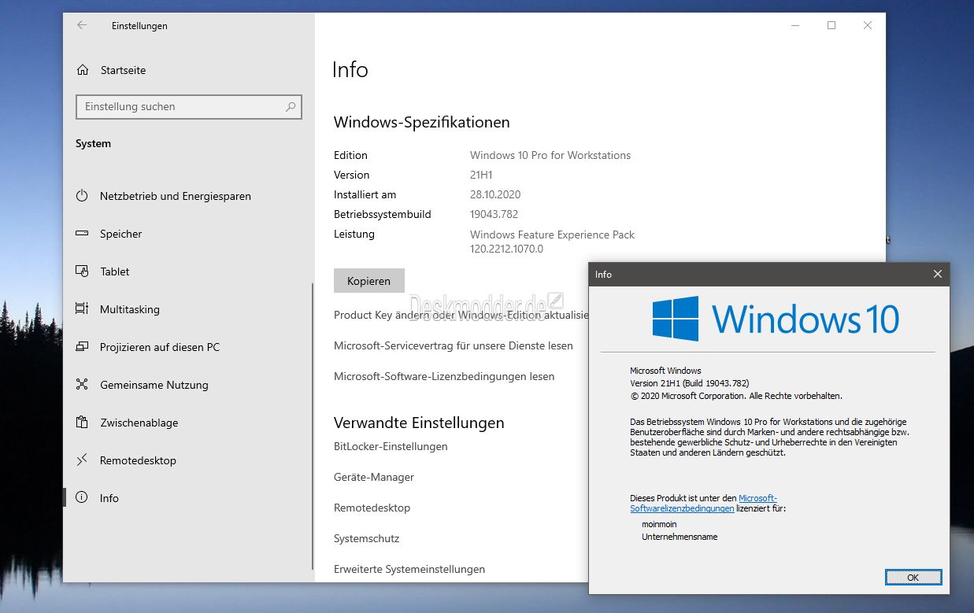974x613 pixels.
Task: Click the install date 28.10.2020
Action: click(x=495, y=194)
